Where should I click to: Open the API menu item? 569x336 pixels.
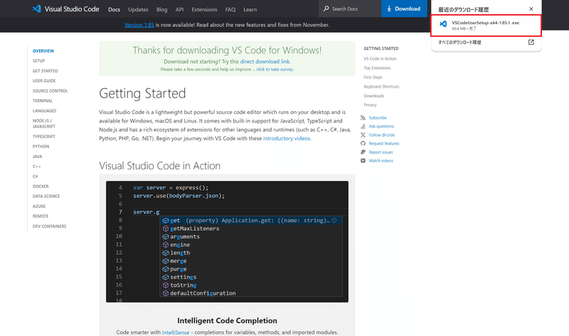(180, 9)
